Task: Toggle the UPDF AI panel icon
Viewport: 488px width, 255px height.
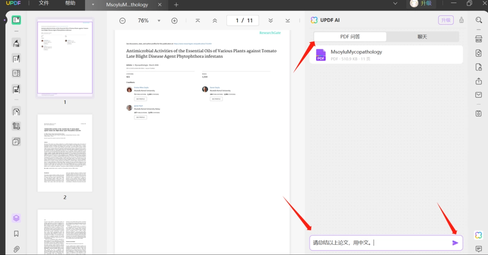Action: click(479, 235)
